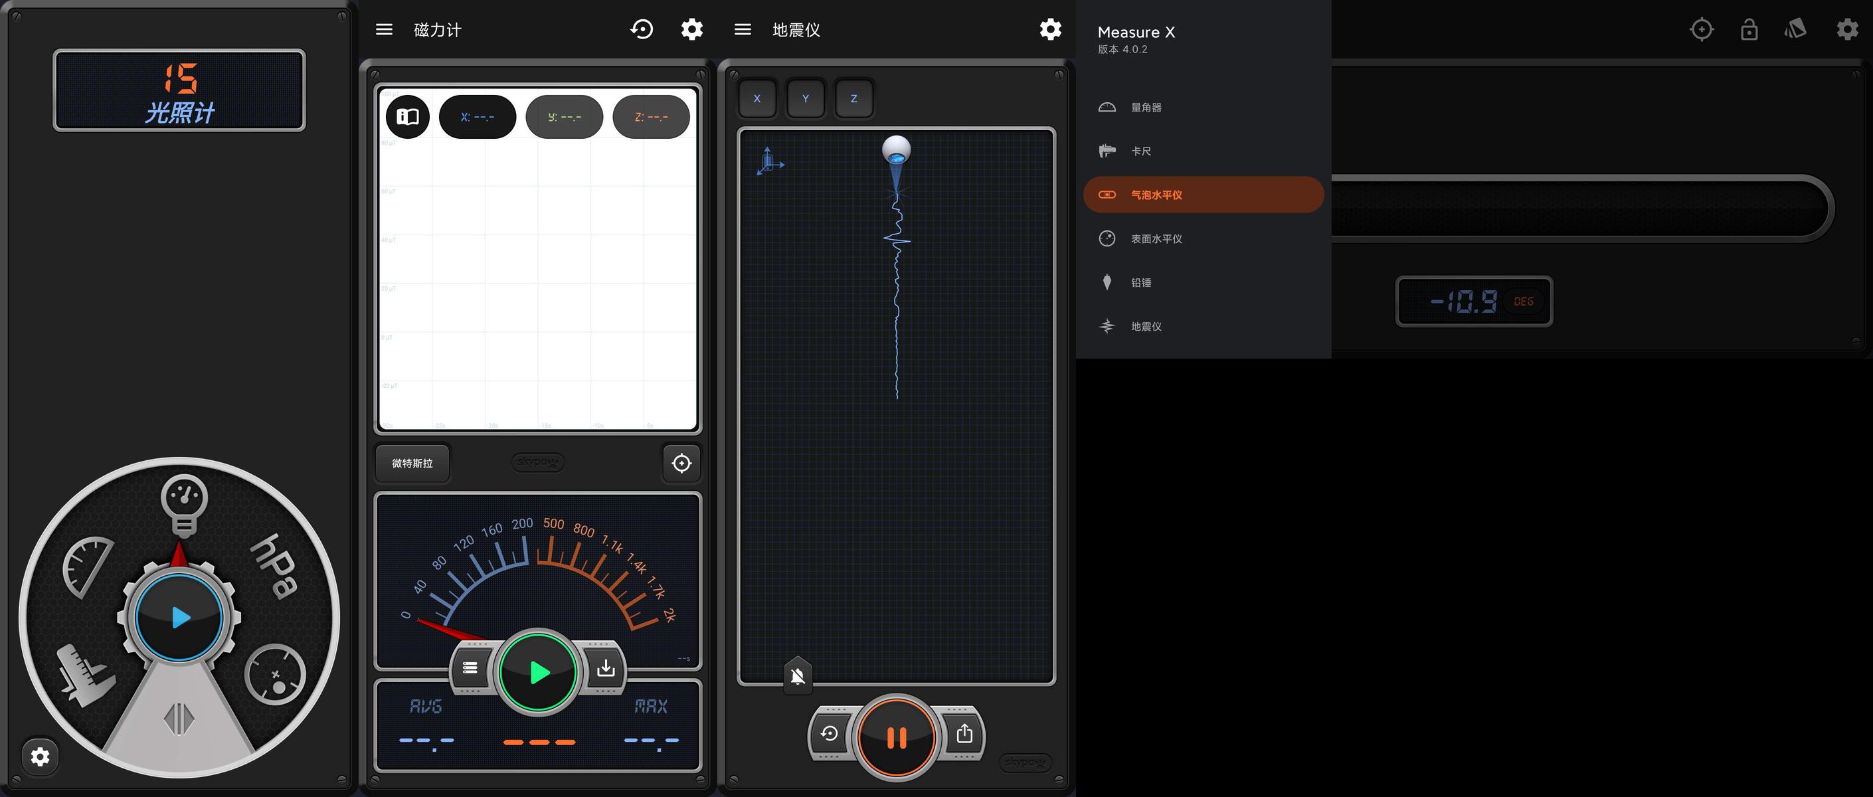Click the MAX readout label
Image resolution: width=1873 pixels, height=797 pixels.
coord(651,706)
